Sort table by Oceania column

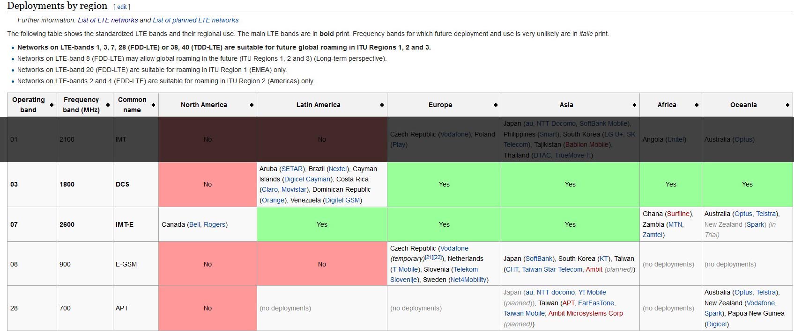[787, 105]
